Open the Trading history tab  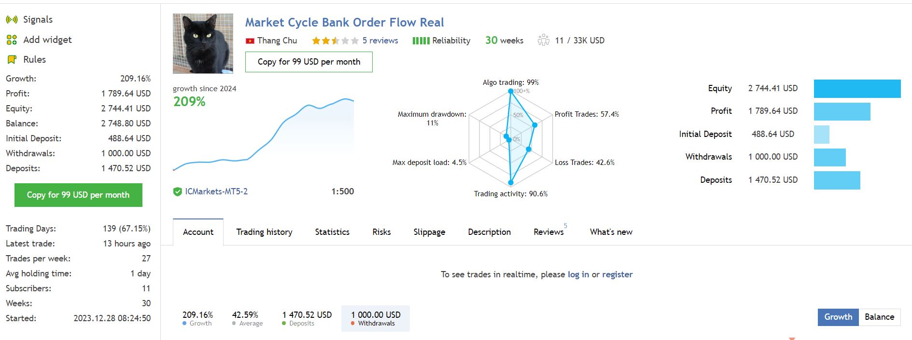264,232
